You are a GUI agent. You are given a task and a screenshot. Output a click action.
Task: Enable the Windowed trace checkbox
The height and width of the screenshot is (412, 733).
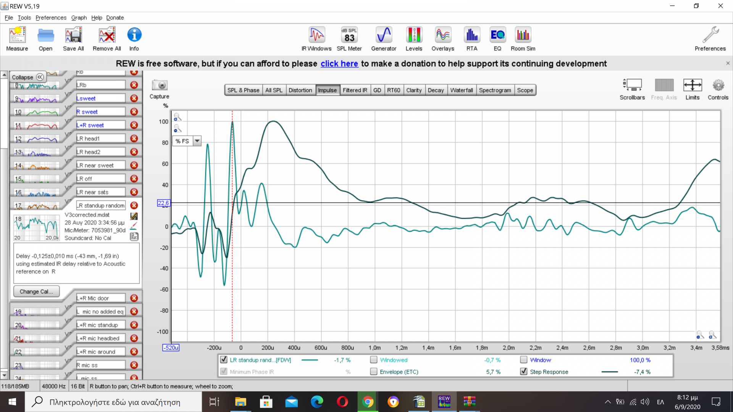374,360
